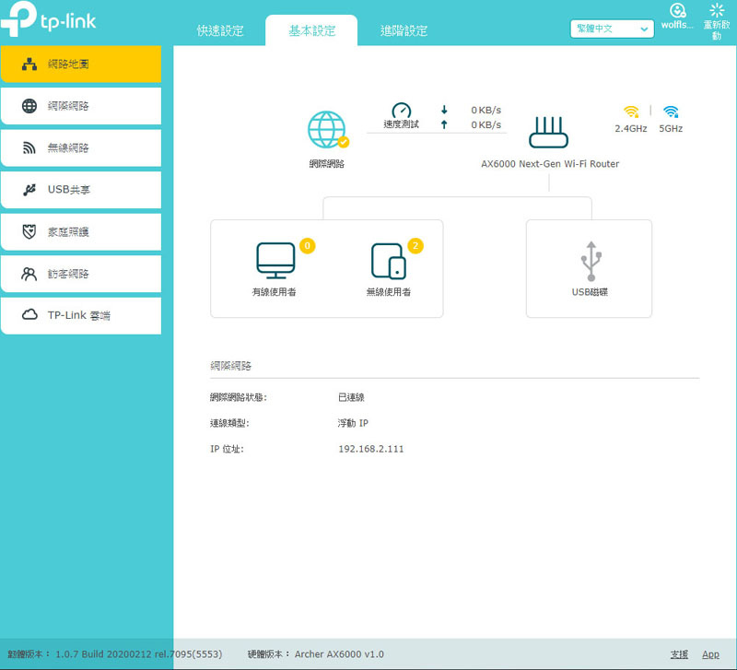
Task: Run the 速度測試 speed test
Action: (401, 116)
